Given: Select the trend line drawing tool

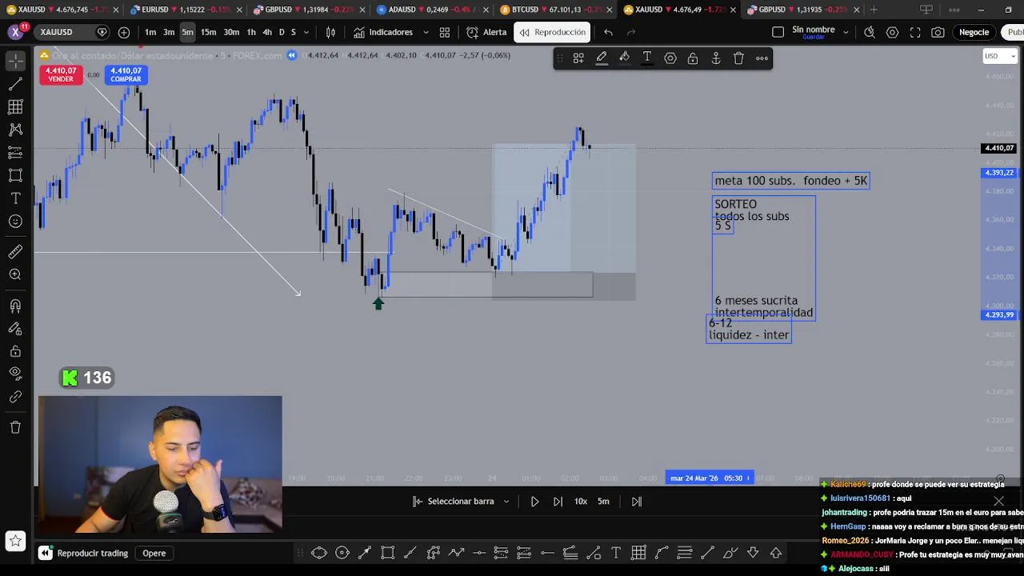Looking at the screenshot, I should click(15, 84).
